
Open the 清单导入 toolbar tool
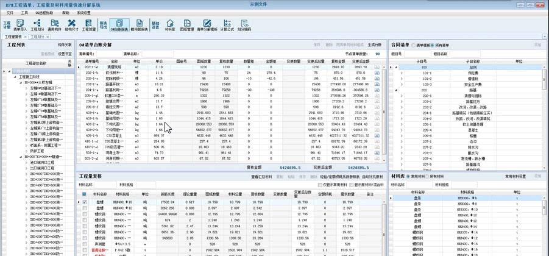[20, 25]
